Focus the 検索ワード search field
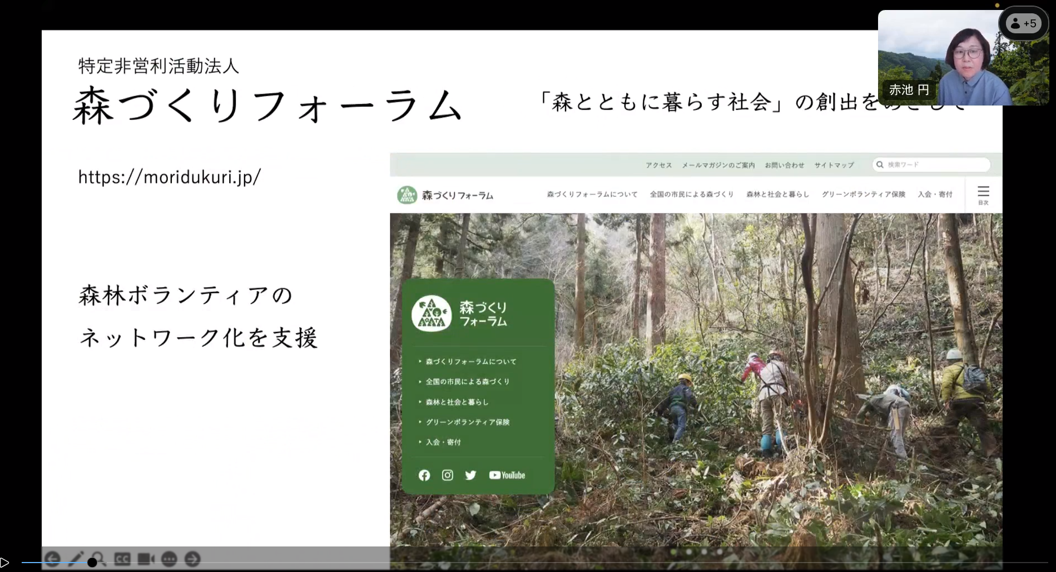Viewport: 1056px width, 572px height. tap(931, 164)
